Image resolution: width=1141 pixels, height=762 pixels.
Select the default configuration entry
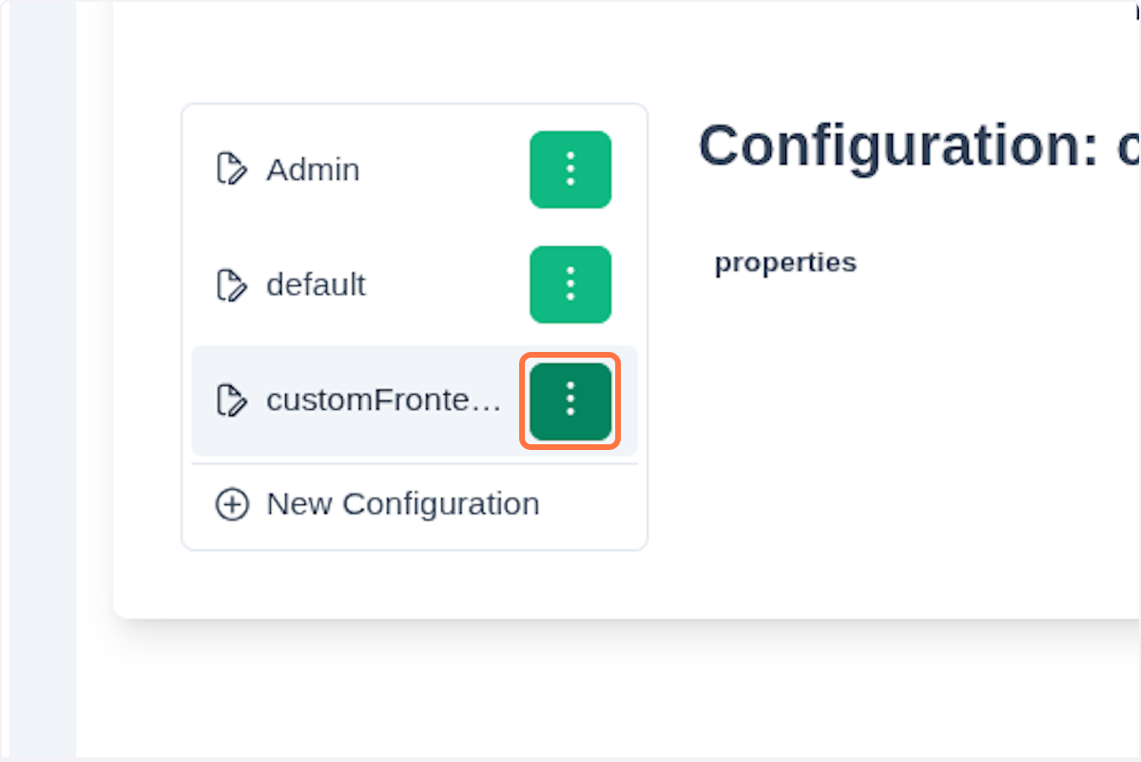(x=316, y=283)
